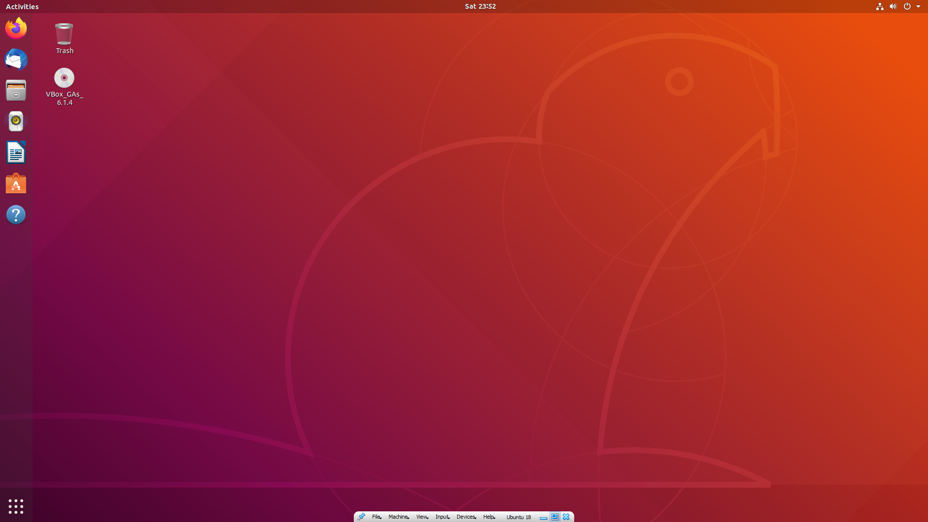Image resolution: width=928 pixels, height=522 pixels.
Task: Open VirtualBox View menu options
Action: (x=422, y=516)
